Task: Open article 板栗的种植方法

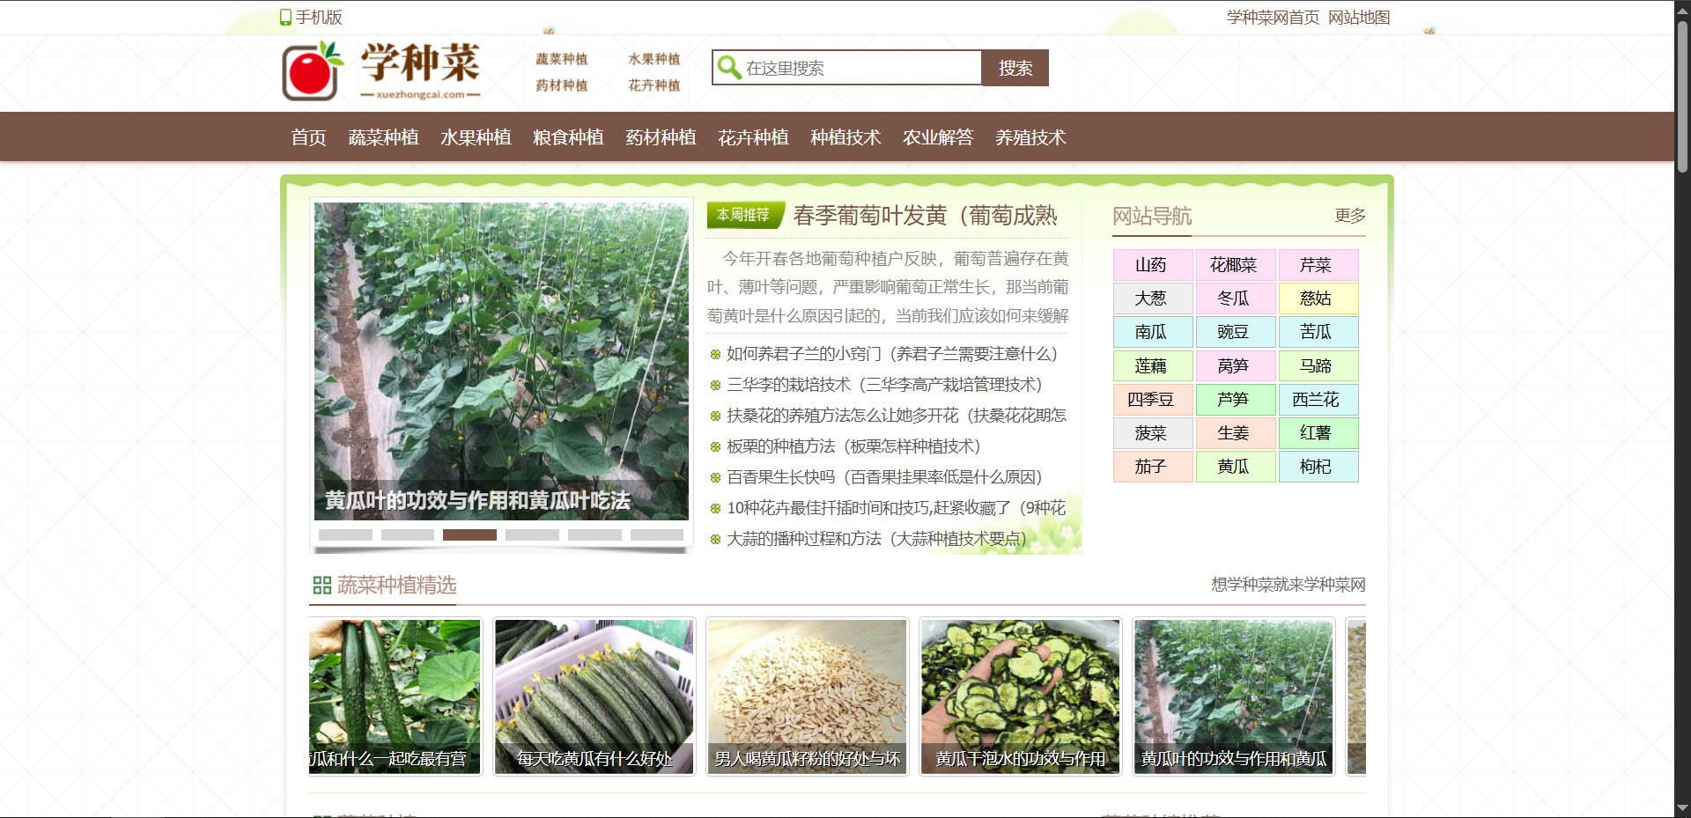Action: point(853,446)
